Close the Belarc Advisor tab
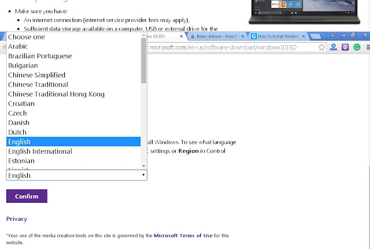Viewport: 370px width, 249px height. pyautogui.click(x=242, y=36)
